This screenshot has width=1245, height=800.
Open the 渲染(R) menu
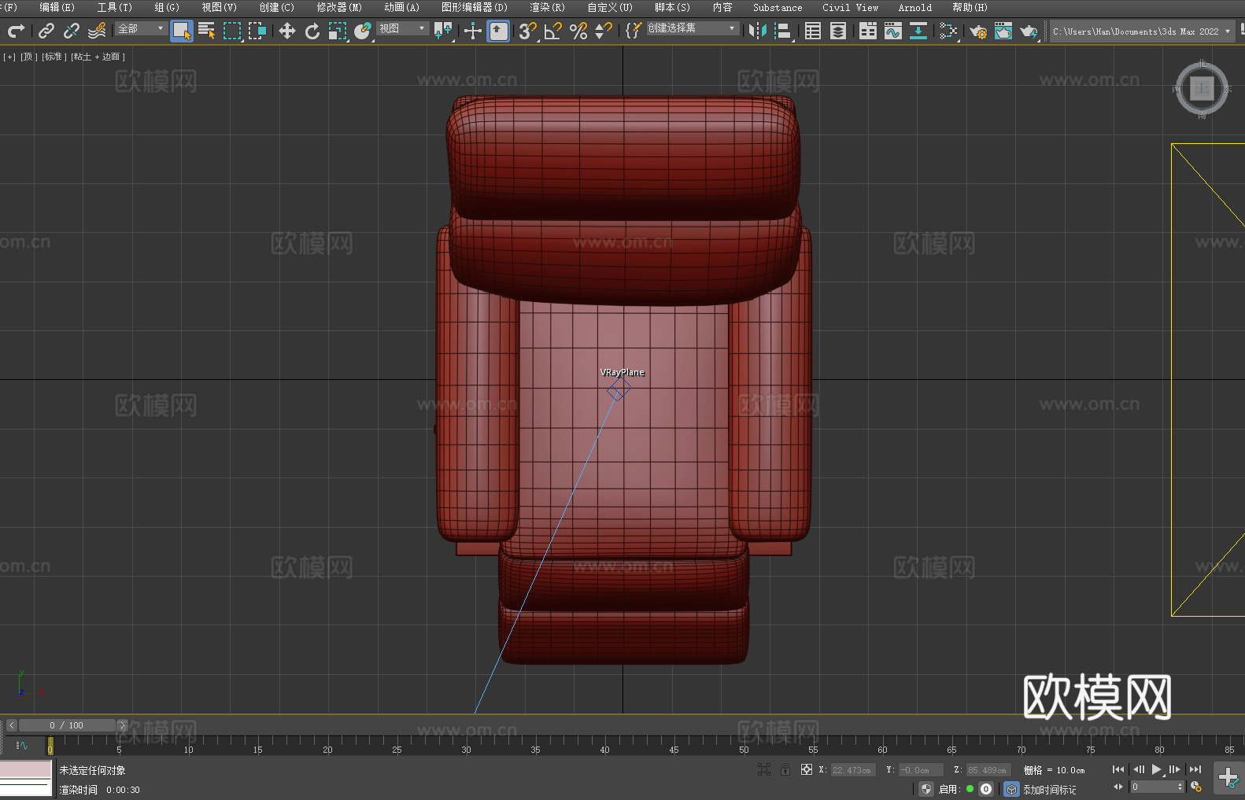tap(547, 7)
